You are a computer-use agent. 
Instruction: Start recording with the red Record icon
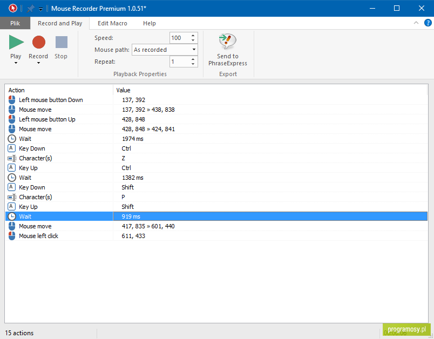click(39, 42)
